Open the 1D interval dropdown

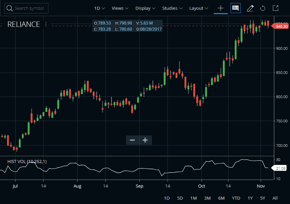click(x=99, y=8)
